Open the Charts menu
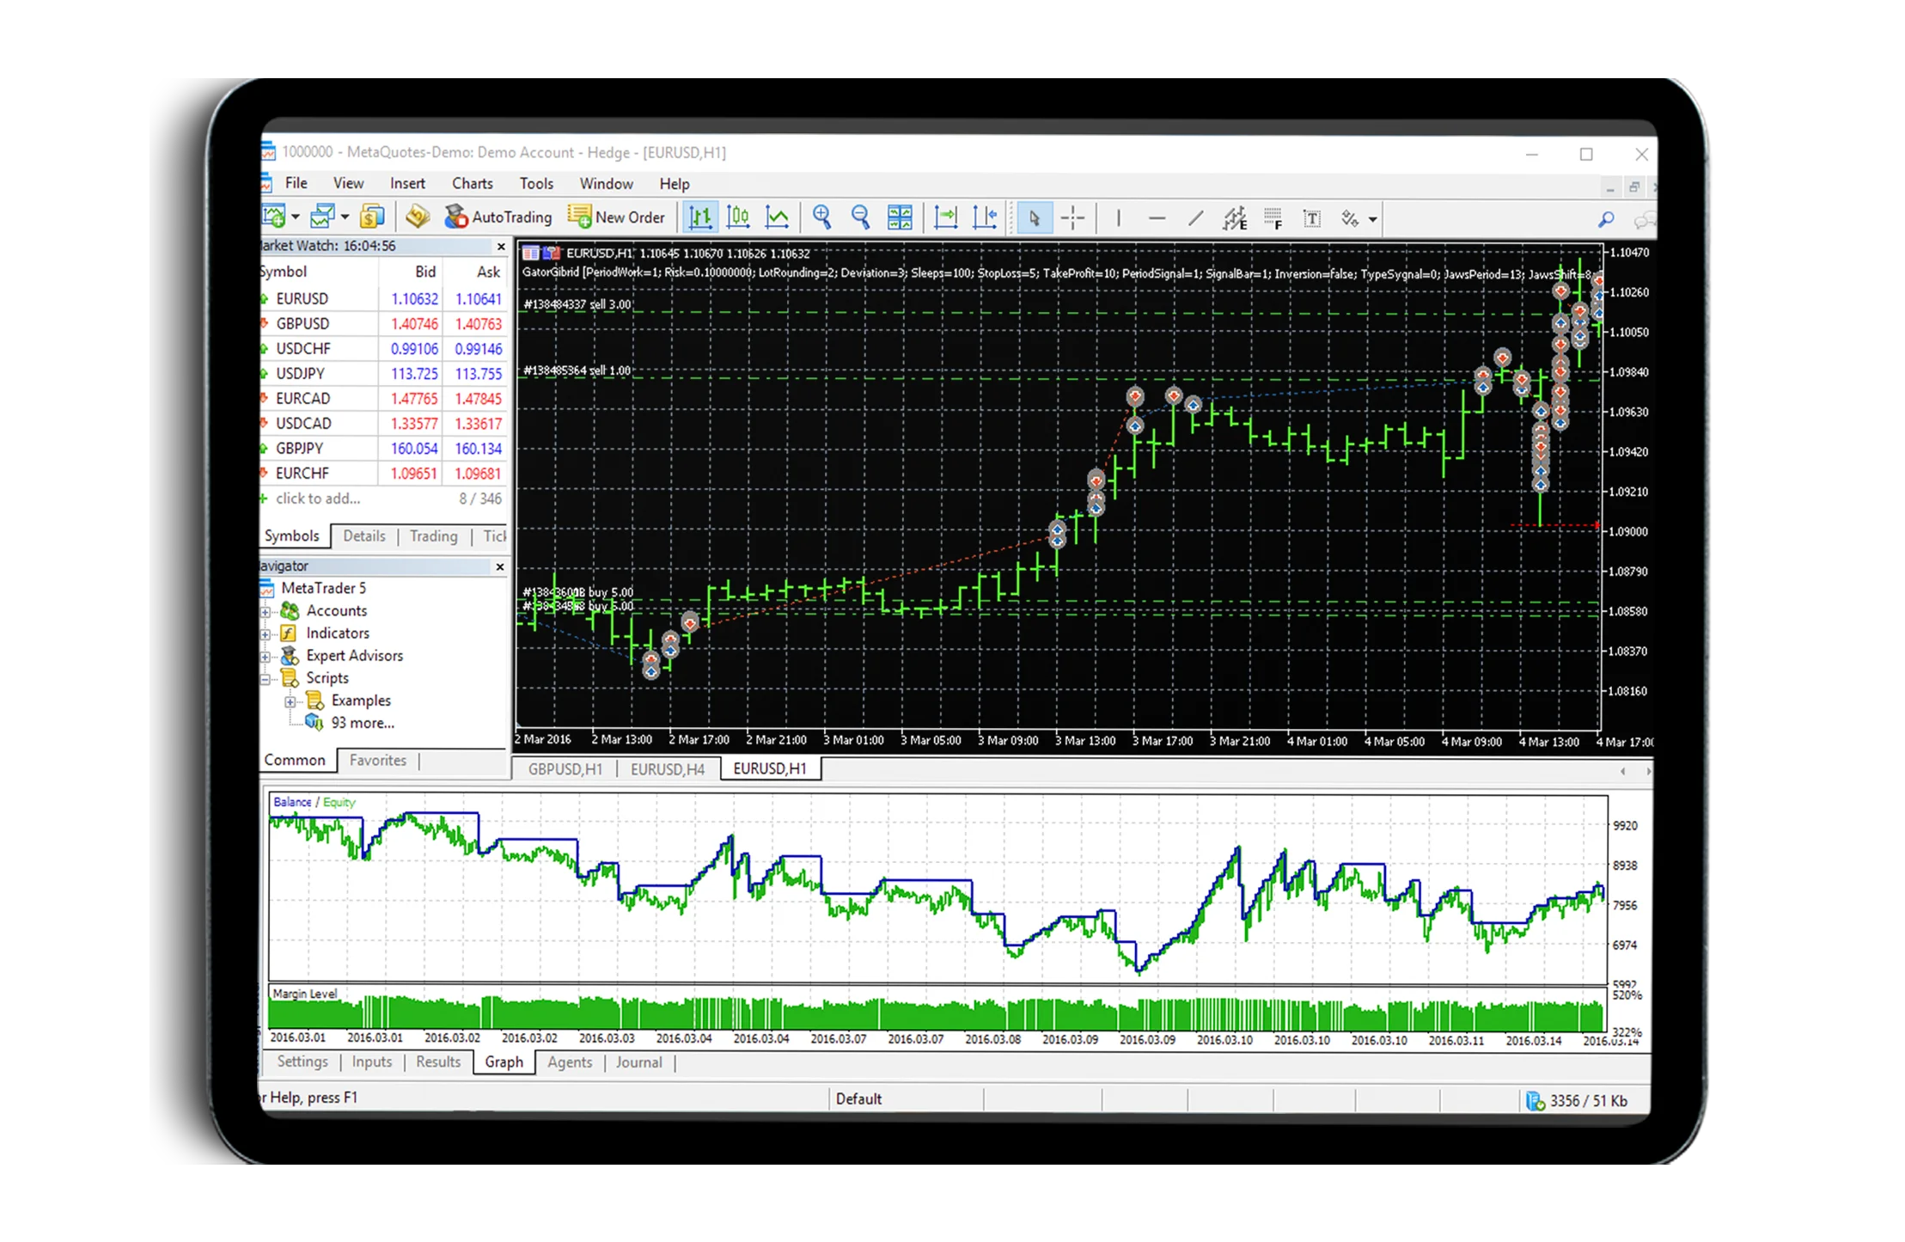Viewport: 1905px width, 1242px height. [472, 183]
